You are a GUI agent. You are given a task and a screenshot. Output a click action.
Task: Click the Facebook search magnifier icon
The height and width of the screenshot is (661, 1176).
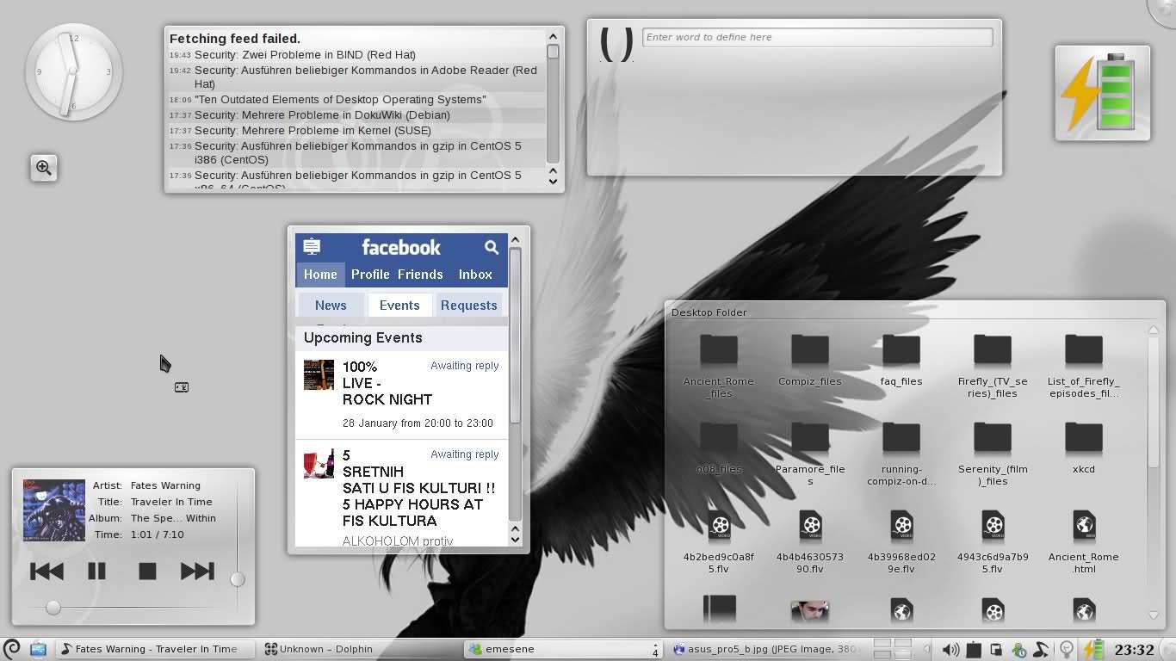click(491, 247)
